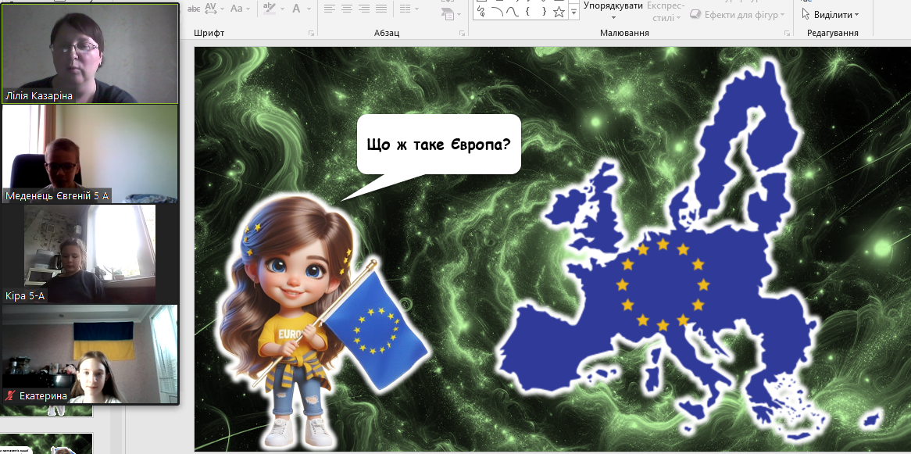Open Ефекти для фігур menu

(745, 15)
